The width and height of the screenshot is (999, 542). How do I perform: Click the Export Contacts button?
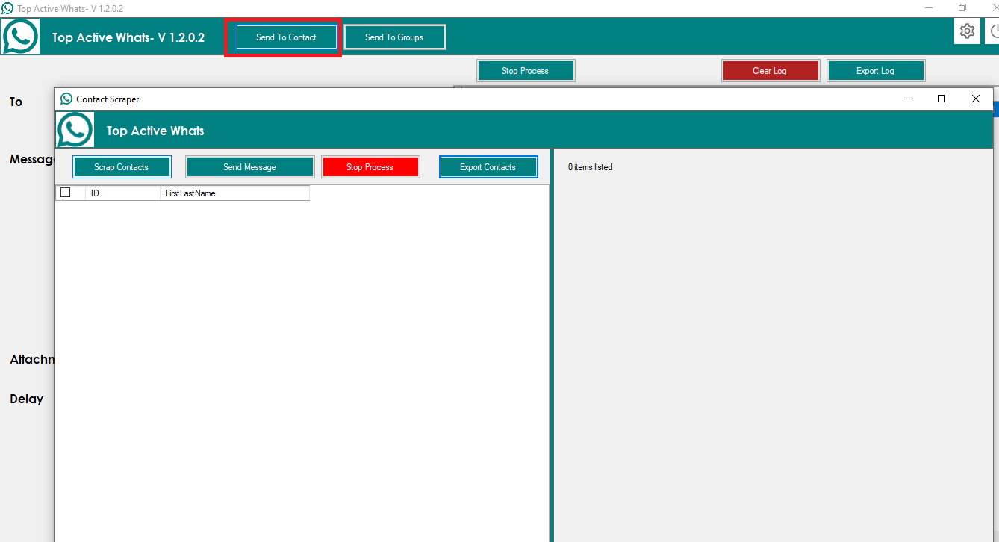point(488,167)
